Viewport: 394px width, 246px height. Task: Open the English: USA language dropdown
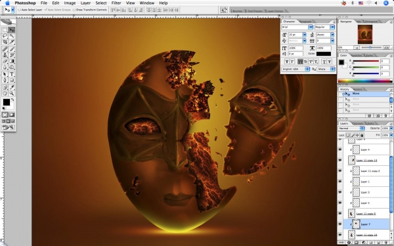pos(295,69)
